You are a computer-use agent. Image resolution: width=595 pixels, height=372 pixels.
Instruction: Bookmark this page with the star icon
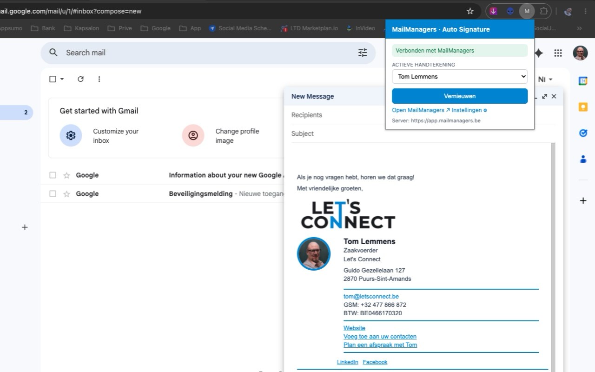point(470,11)
